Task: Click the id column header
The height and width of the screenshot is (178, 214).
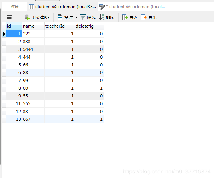Action: point(14,26)
